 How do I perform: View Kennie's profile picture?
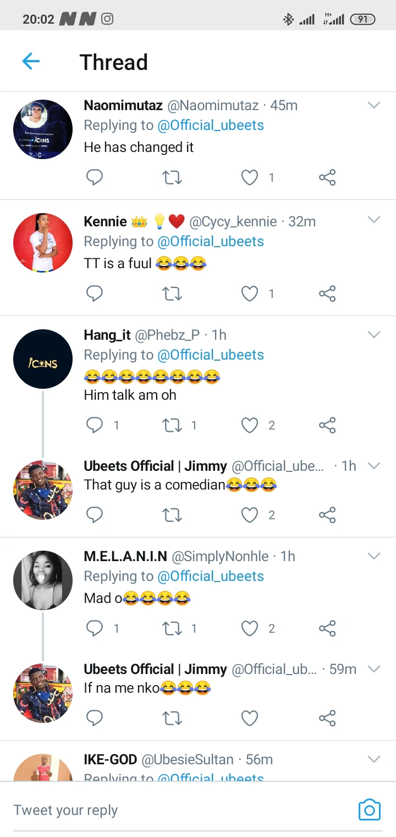[x=43, y=243]
